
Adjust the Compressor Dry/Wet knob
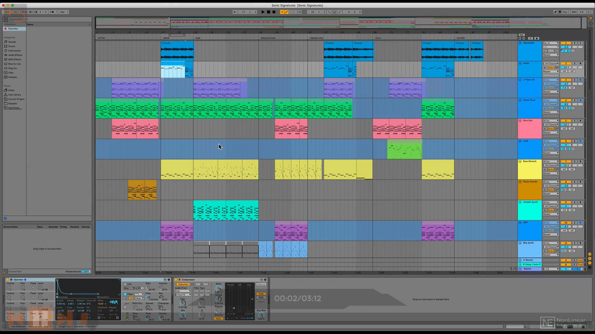point(261,315)
